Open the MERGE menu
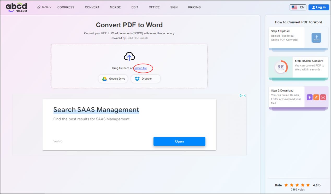The height and width of the screenshot is (194, 331). (115, 7)
